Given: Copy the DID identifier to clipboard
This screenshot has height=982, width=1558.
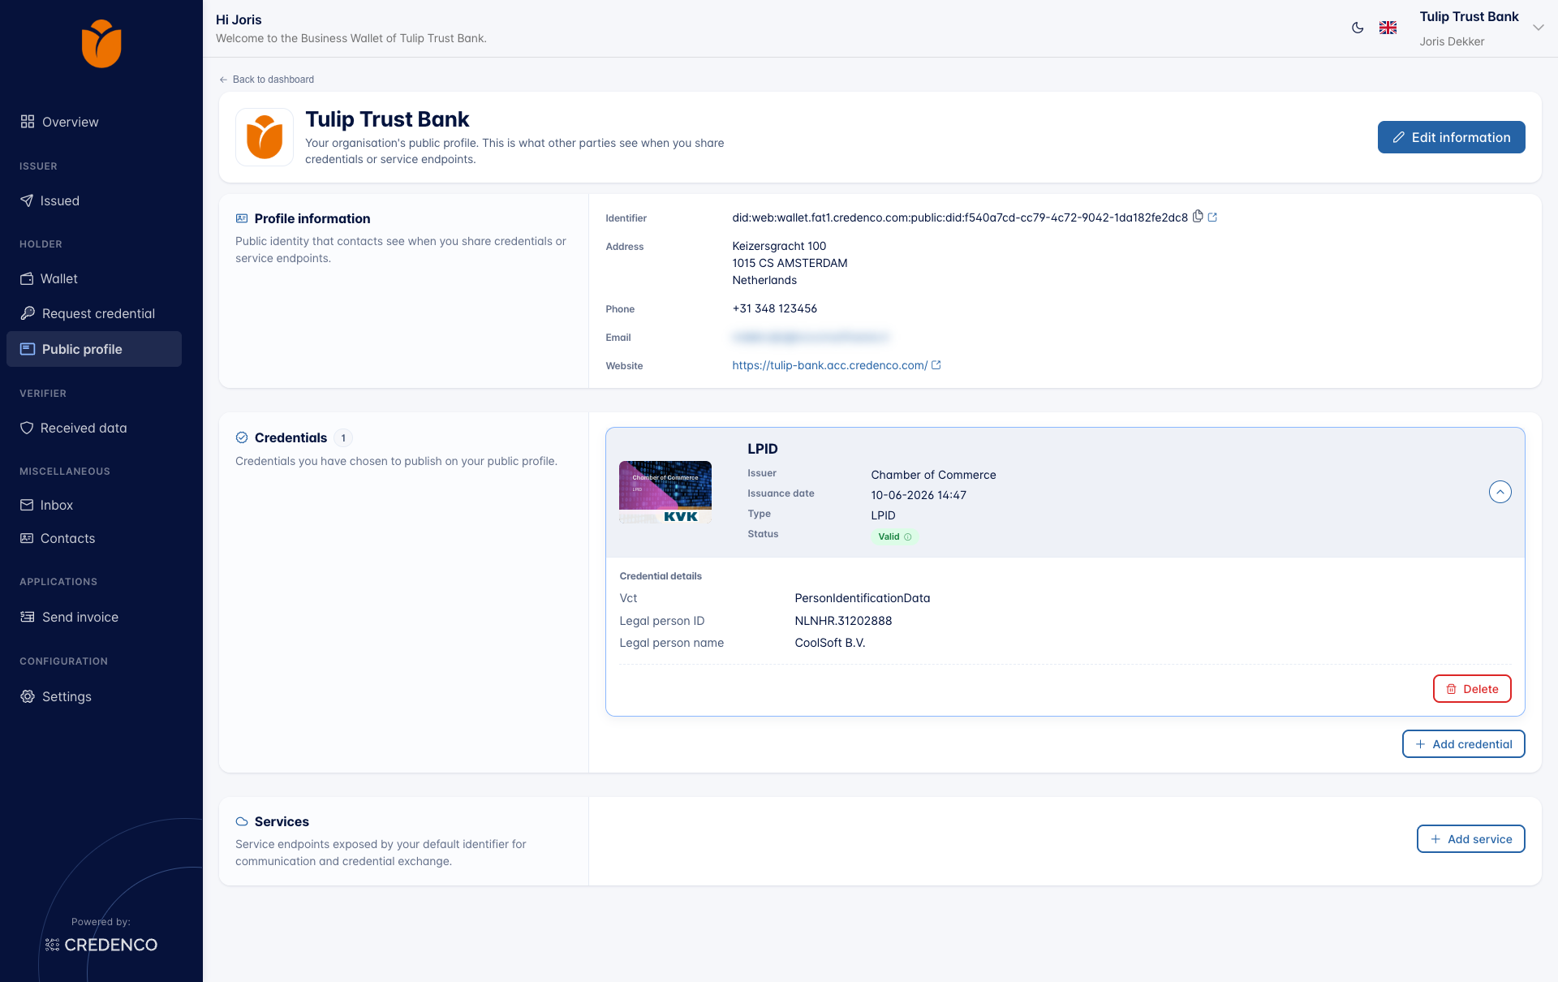Looking at the screenshot, I should pyautogui.click(x=1198, y=217).
